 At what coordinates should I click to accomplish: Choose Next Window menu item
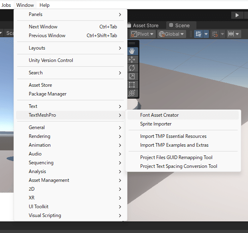[70, 27]
